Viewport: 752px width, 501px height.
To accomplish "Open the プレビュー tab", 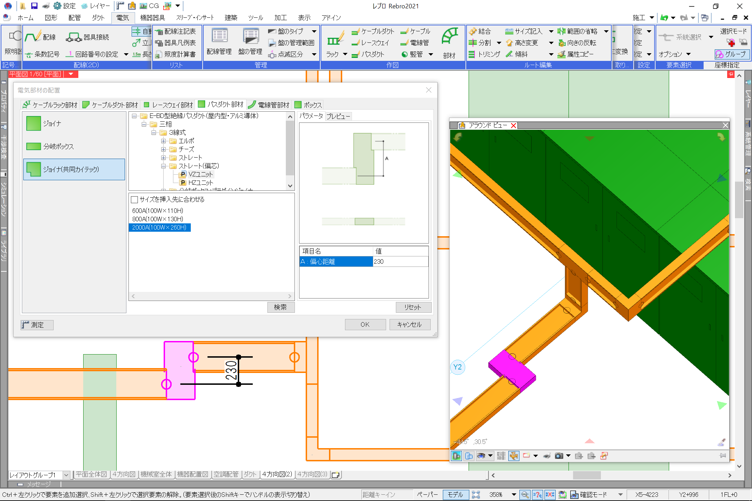I will click(x=338, y=116).
